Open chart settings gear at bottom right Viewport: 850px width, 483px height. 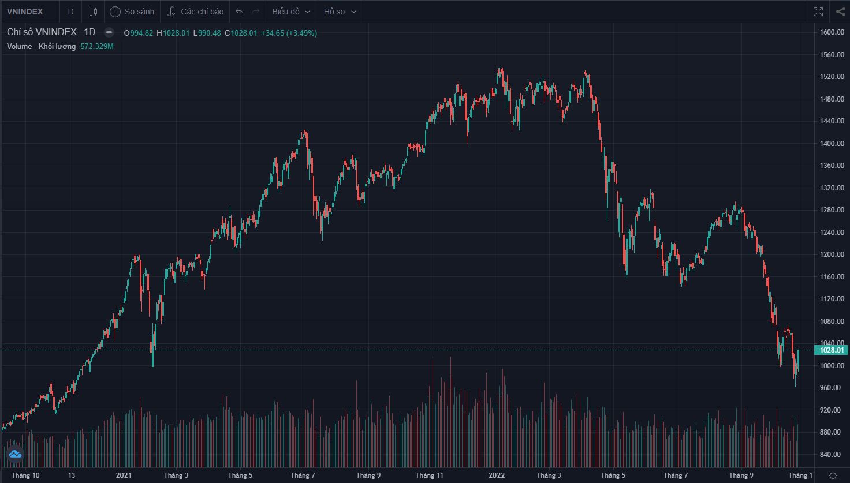click(x=833, y=475)
